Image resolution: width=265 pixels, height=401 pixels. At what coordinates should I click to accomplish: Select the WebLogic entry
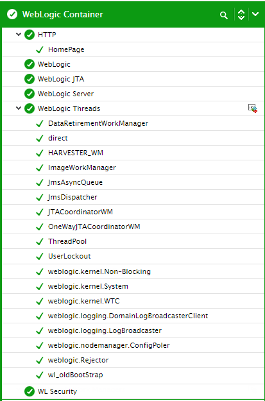54,64
